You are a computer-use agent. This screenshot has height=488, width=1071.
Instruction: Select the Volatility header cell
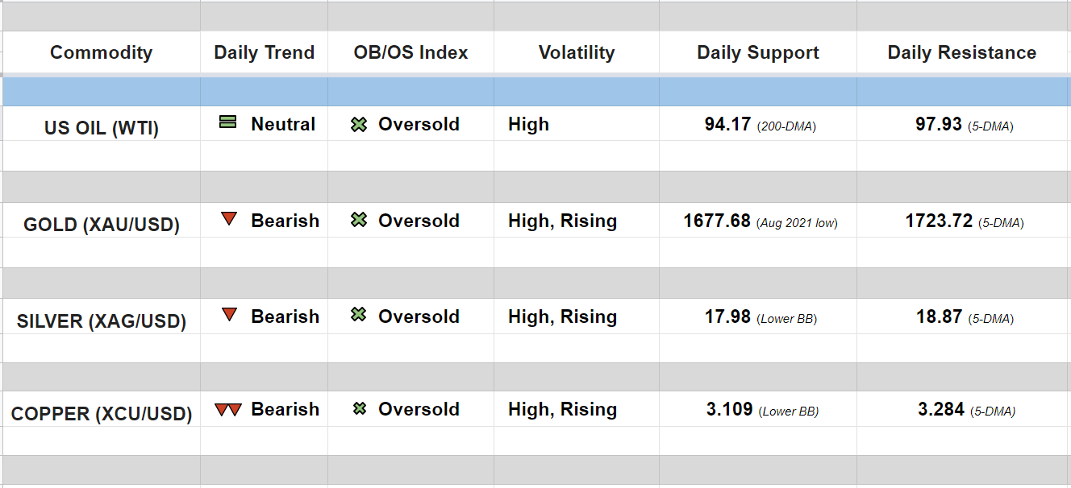576,53
